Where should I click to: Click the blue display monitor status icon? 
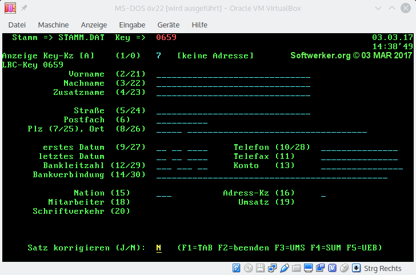(x=309, y=268)
